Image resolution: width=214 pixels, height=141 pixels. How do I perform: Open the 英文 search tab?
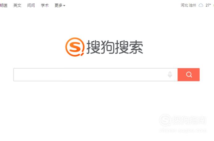17,5
